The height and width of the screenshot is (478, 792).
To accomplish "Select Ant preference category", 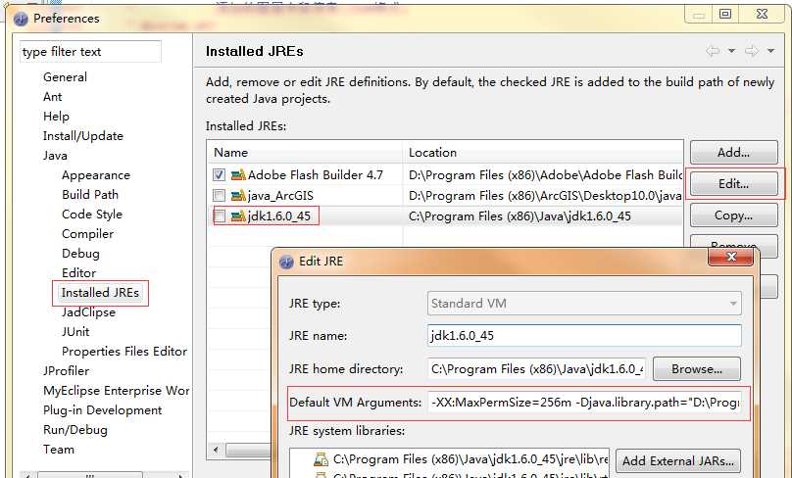I will coord(53,97).
